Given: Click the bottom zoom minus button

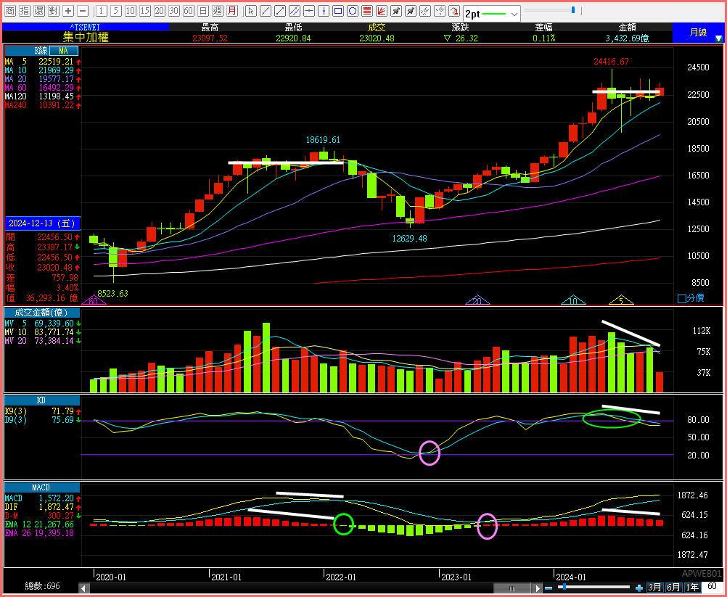Looking at the screenshot, I should point(549,588).
